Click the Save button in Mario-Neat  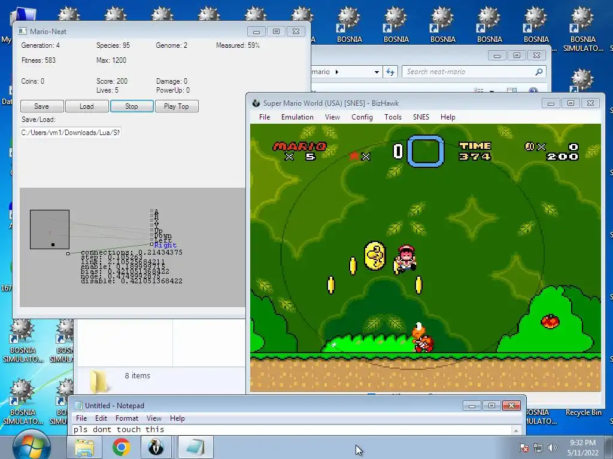pyautogui.click(x=42, y=106)
